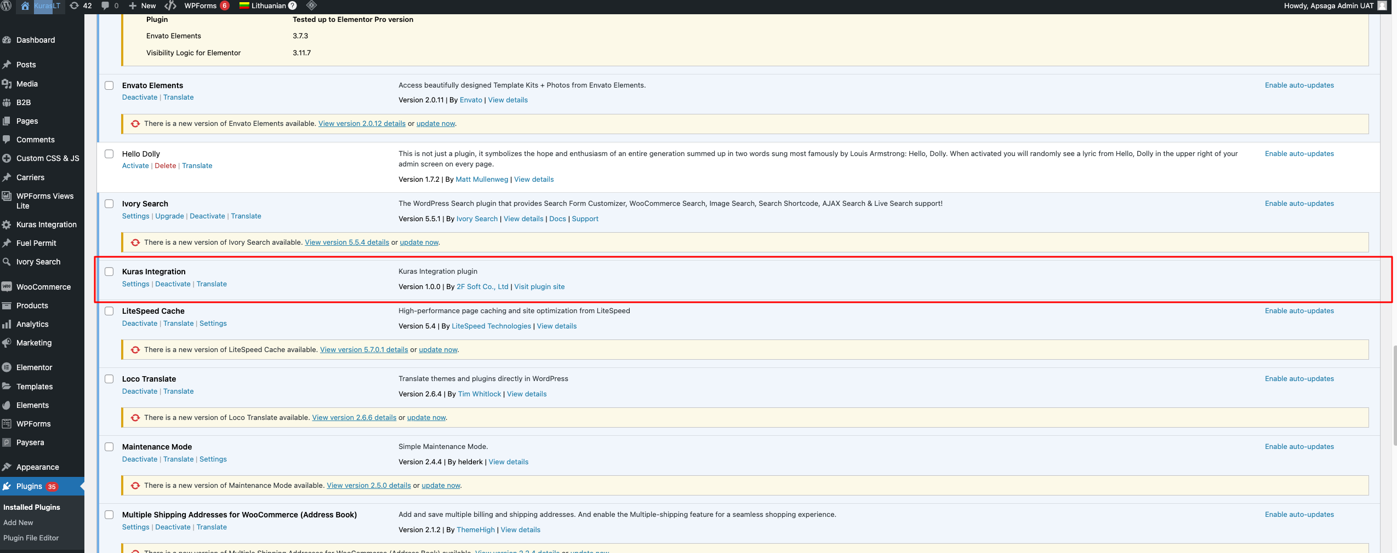The height and width of the screenshot is (553, 1397).
Task: Open the Carriers sidebar menu
Action: (30, 177)
